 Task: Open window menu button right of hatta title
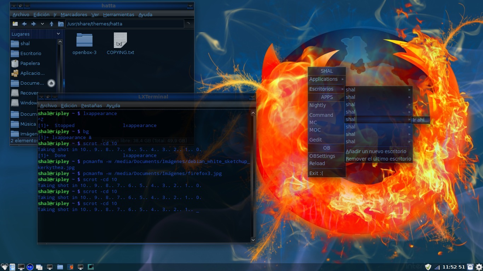tap(190, 6)
